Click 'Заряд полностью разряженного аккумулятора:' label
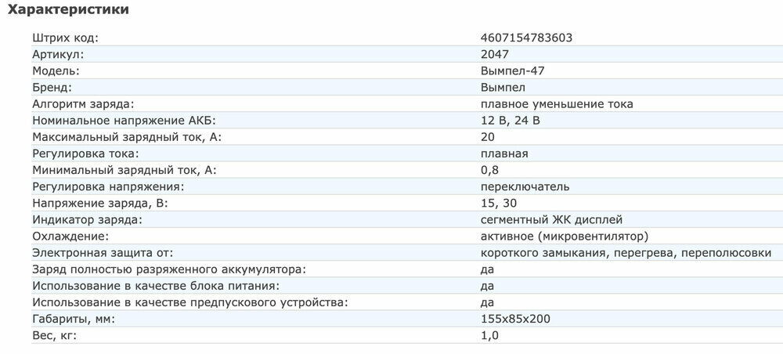 (169, 269)
